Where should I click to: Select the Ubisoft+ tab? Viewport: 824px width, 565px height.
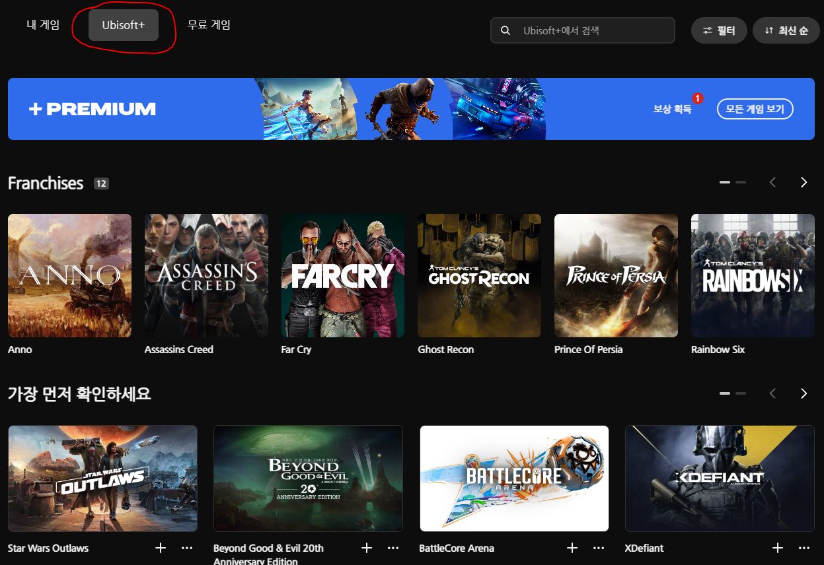point(124,25)
